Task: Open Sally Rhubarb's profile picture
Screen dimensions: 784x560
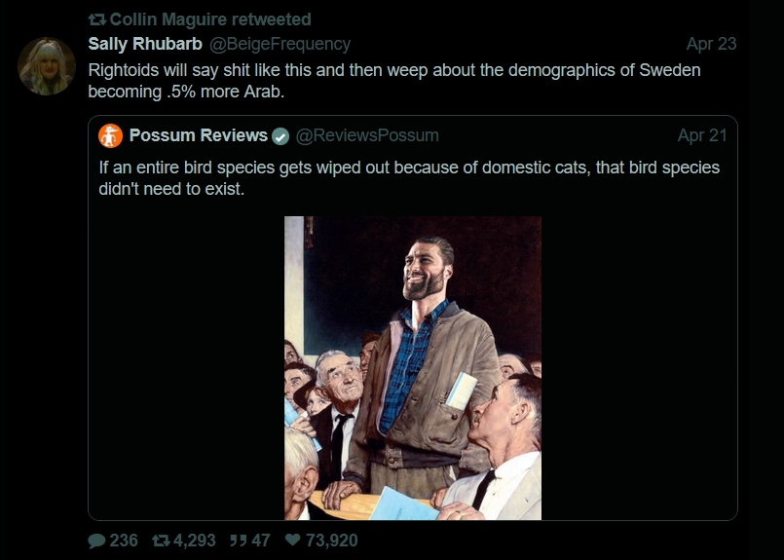Action: pyautogui.click(x=46, y=66)
